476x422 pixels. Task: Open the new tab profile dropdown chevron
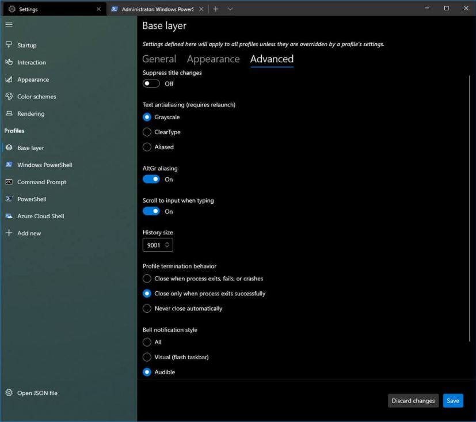[230, 9]
